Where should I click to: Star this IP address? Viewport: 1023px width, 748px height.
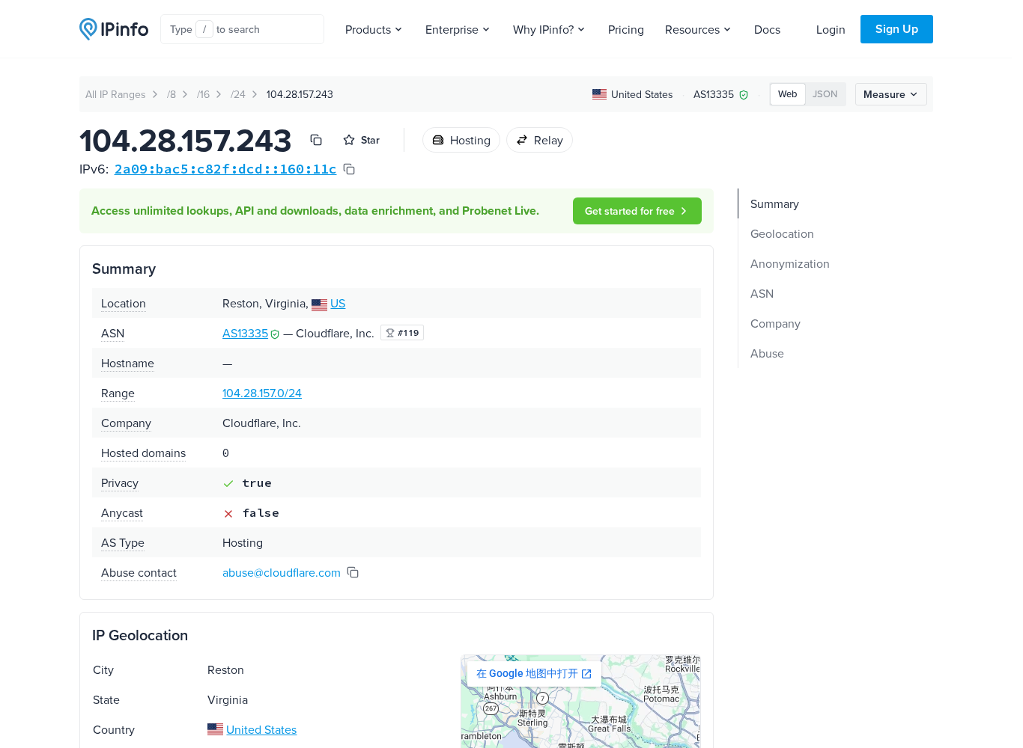coord(362,140)
